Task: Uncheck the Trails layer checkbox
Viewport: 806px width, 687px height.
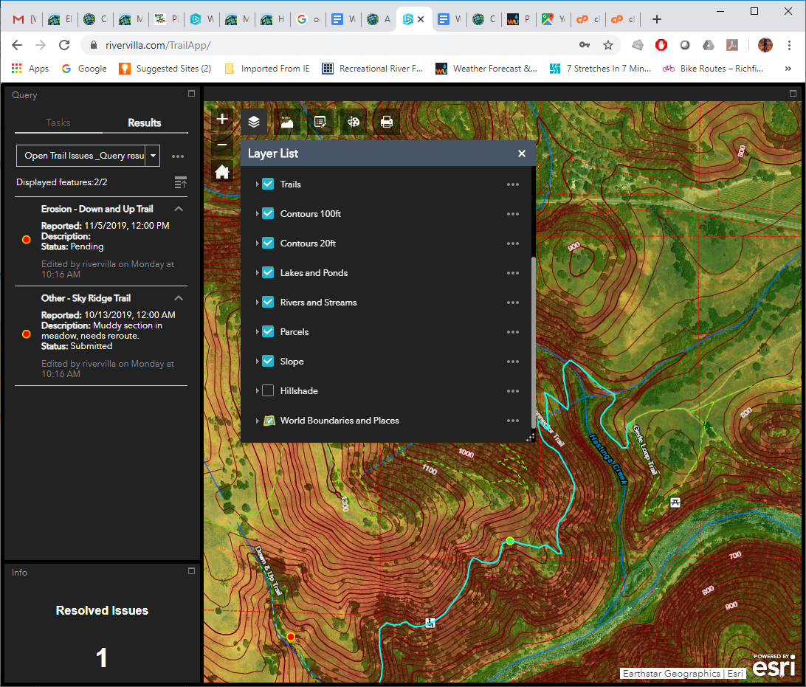Action: click(x=268, y=184)
